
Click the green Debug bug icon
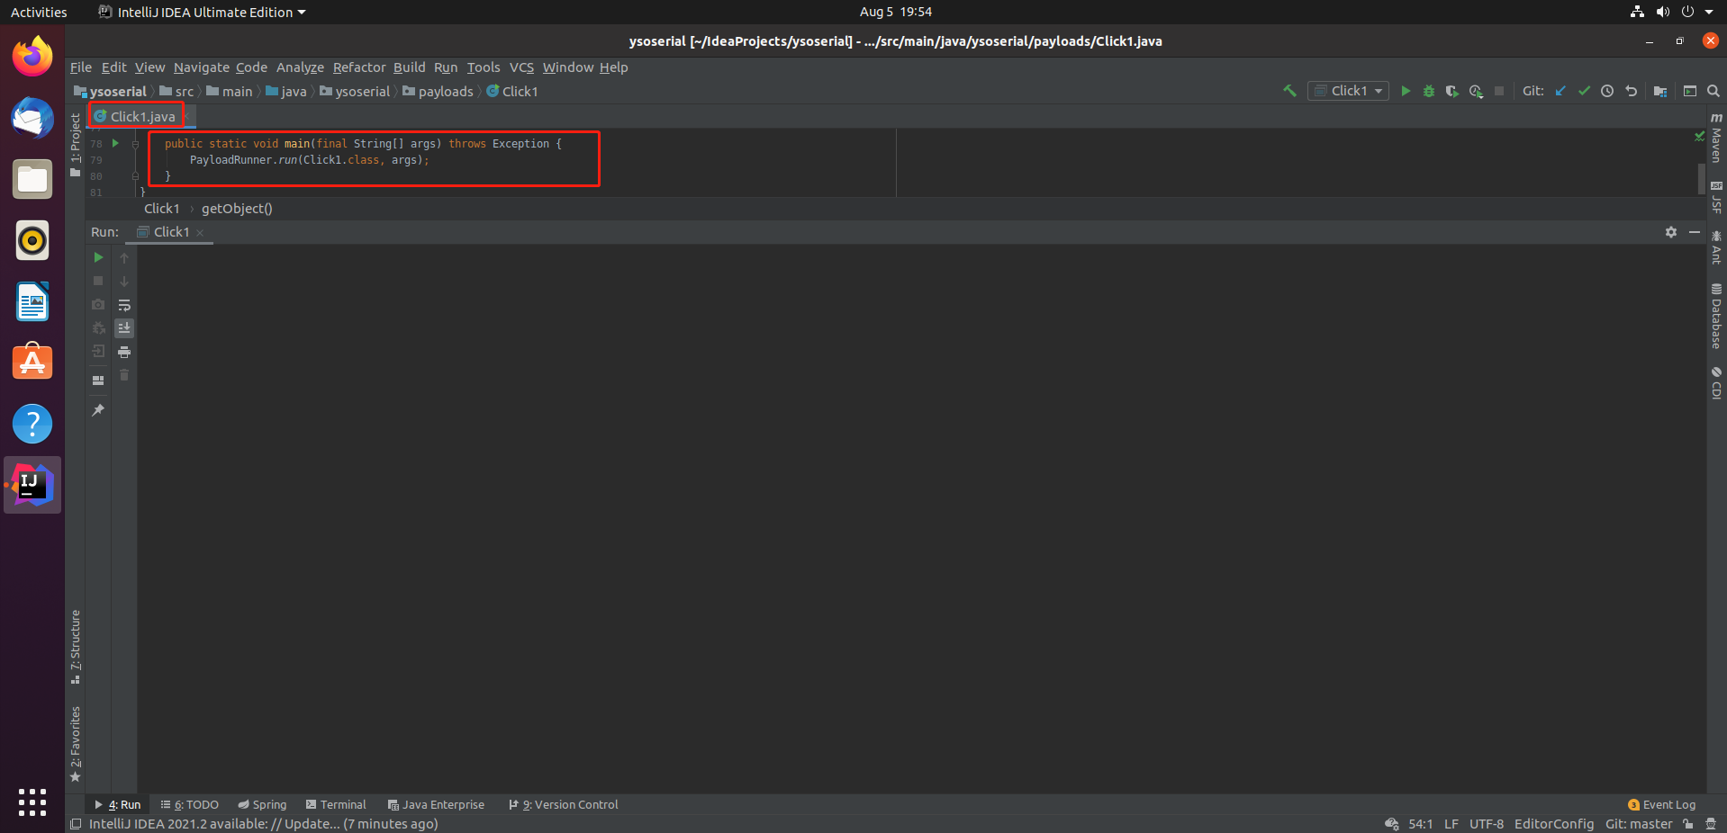(x=1428, y=91)
